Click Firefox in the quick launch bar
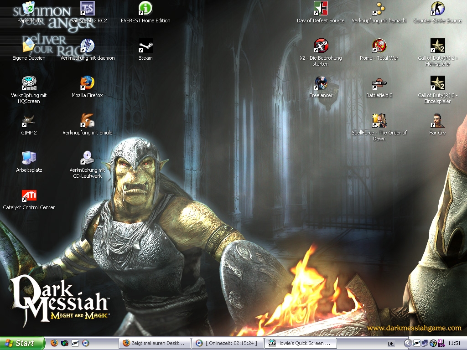 tap(54, 343)
